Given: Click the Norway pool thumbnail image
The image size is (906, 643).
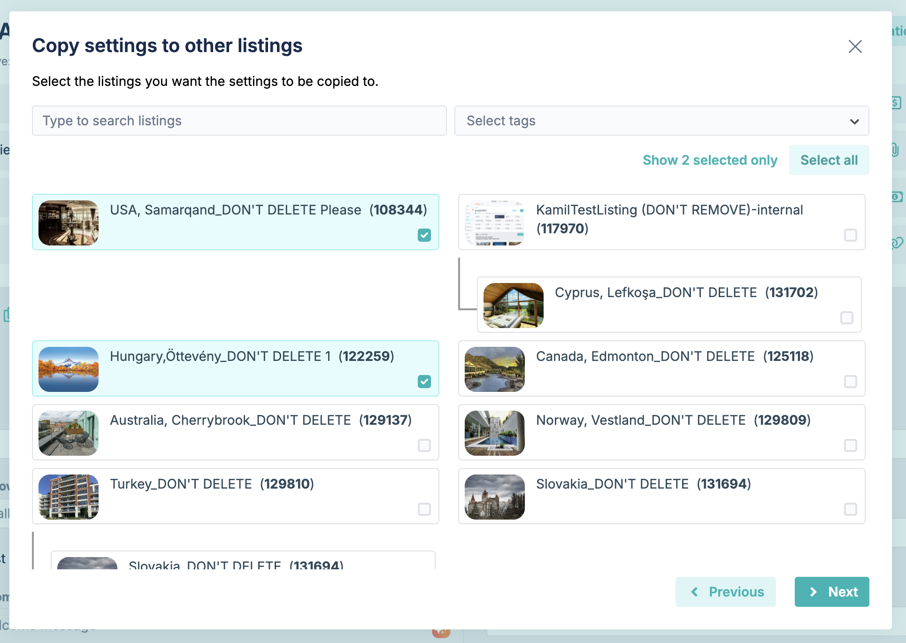Looking at the screenshot, I should pos(495,433).
